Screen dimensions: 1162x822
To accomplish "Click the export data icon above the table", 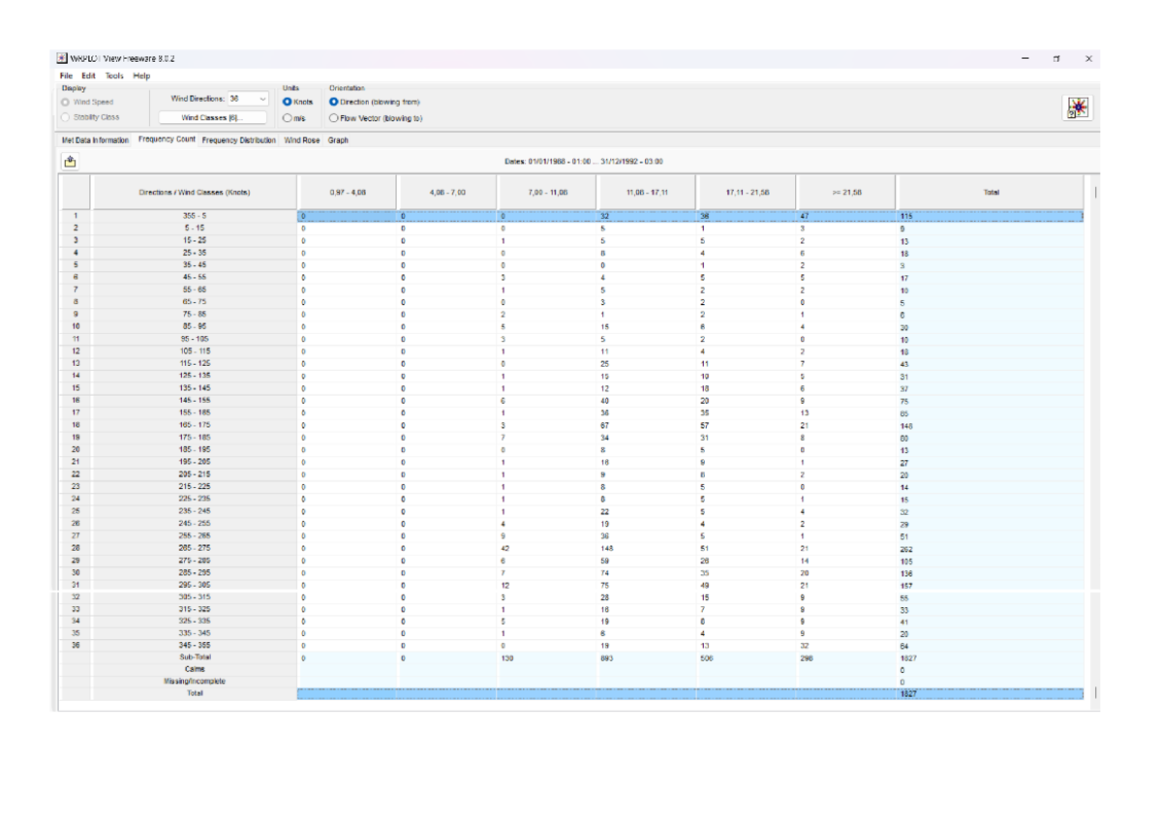I will coord(68,161).
